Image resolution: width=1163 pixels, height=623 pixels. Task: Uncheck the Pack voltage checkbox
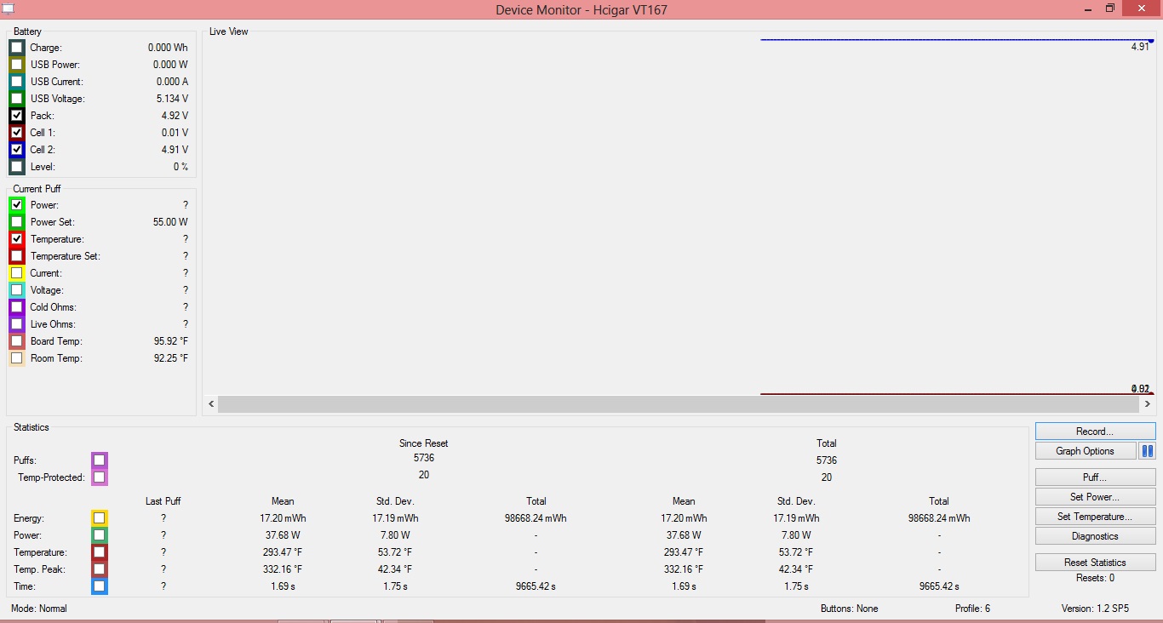coord(17,116)
